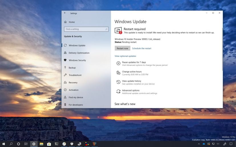Open Cortana from the taskbar
Viewport: 236px width, 147px height.
coord(18,144)
